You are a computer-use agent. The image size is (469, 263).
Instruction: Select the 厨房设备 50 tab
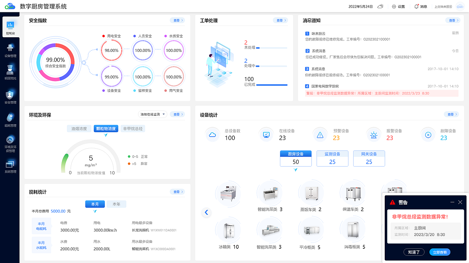(296, 159)
